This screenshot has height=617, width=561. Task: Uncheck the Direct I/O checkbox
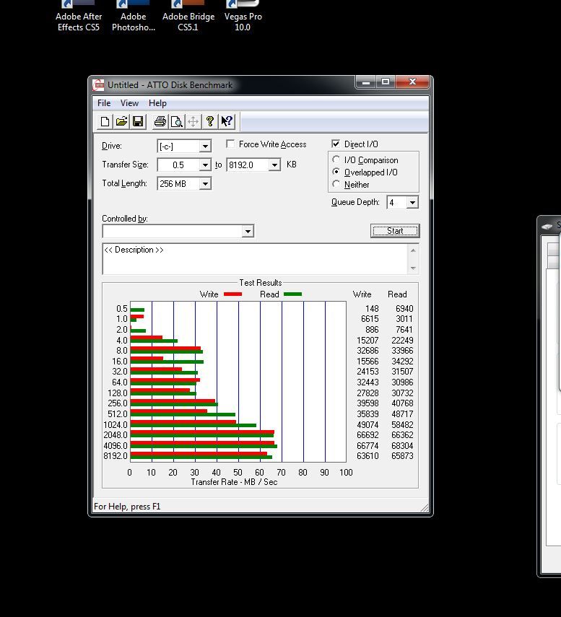336,144
